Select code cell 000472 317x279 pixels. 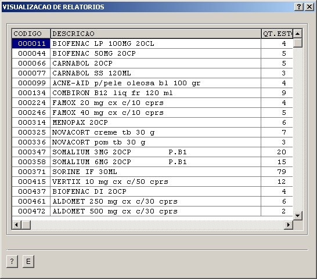click(x=31, y=211)
